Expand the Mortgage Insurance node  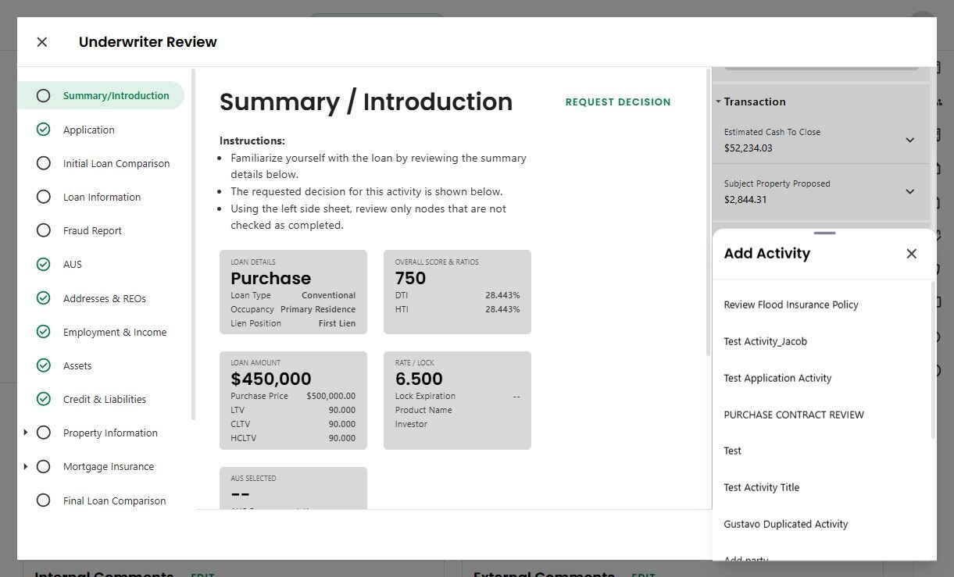26,466
